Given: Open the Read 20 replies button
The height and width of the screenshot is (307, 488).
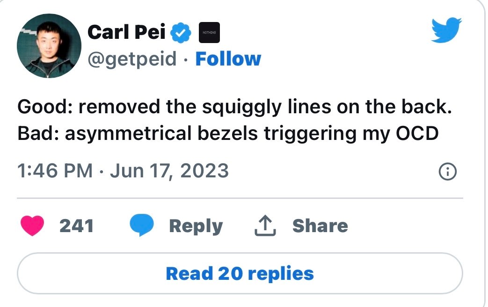Looking at the screenshot, I should point(240,273).
